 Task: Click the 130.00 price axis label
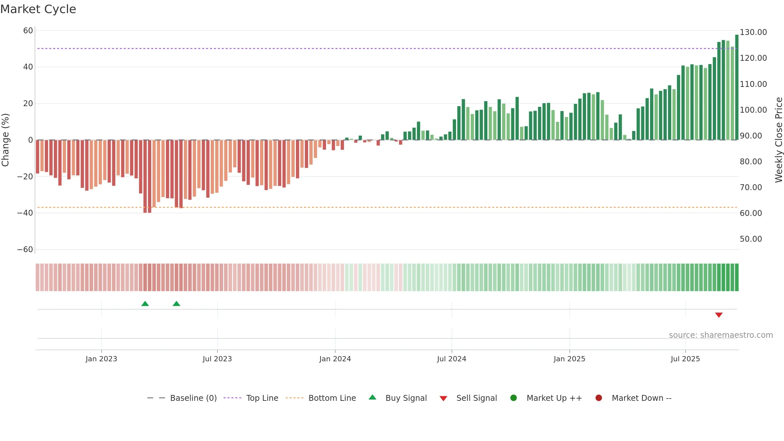click(753, 32)
